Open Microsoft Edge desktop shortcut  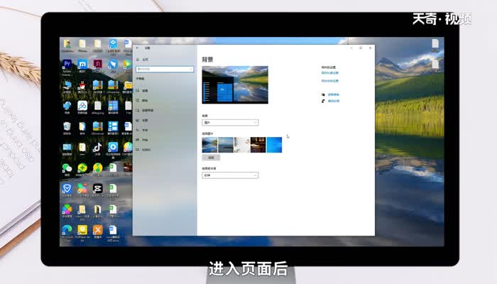point(67,230)
